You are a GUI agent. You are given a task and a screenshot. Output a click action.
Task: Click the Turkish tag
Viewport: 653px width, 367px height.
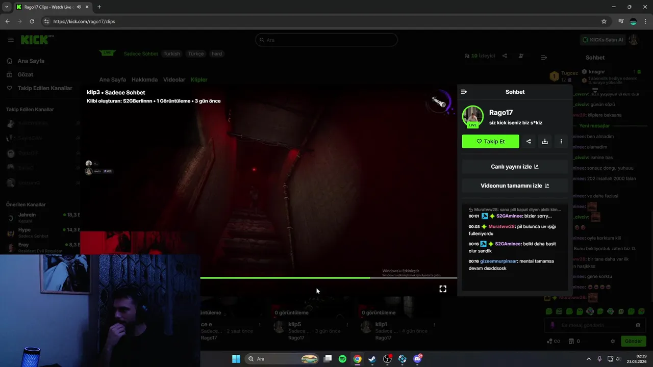[x=172, y=54]
